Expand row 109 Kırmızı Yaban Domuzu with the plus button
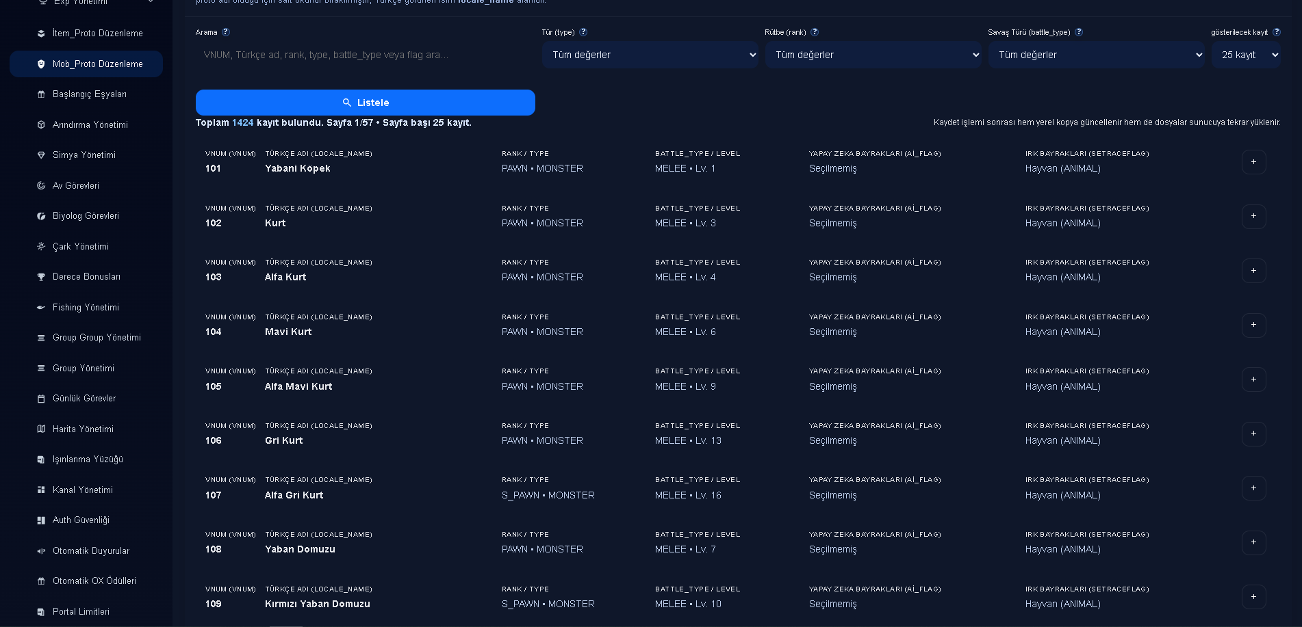The height and width of the screenshot is (627, 1302). 1253,597
